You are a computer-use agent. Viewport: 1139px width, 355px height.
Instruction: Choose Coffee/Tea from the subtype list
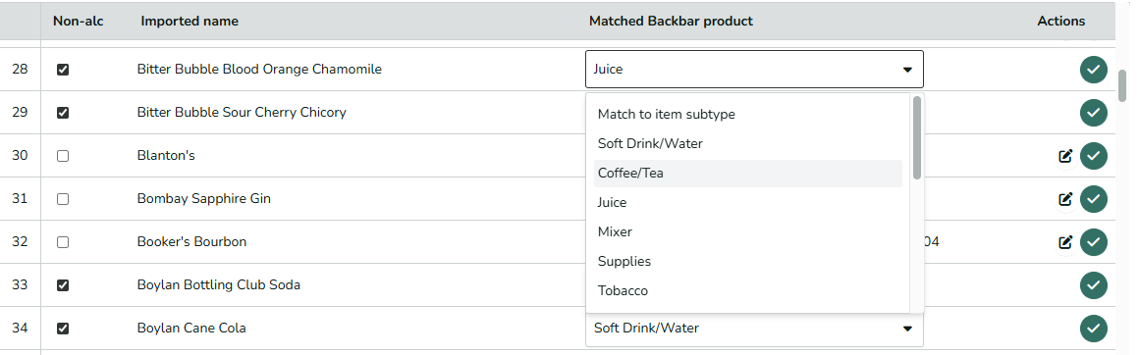tap(747, 174)
